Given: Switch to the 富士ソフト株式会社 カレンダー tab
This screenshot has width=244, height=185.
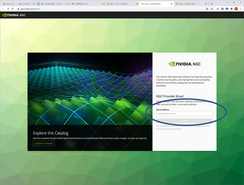Looking at the screenshot, I should point(53,4).
